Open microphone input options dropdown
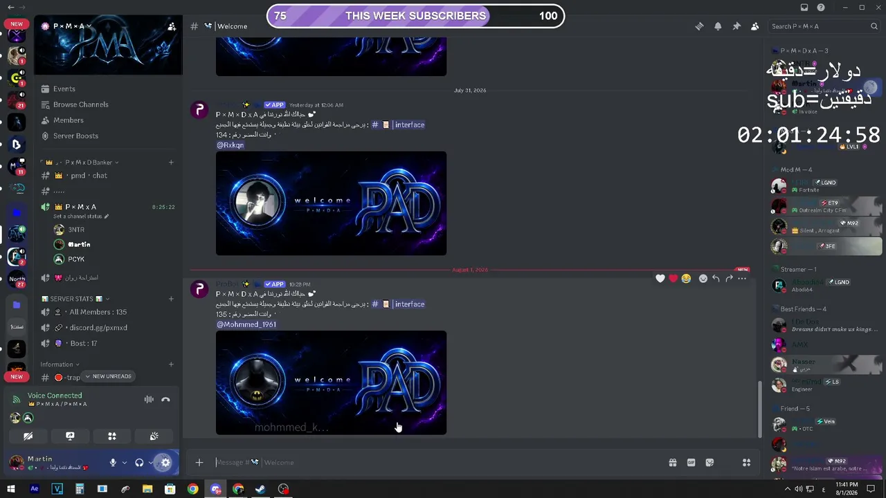This screenshot has width=886, height=498. [x=125, y=463]
